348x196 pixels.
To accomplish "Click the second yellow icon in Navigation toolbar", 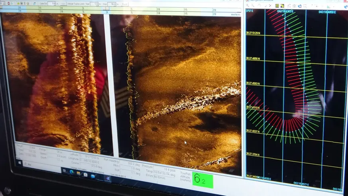I will 283,6.
